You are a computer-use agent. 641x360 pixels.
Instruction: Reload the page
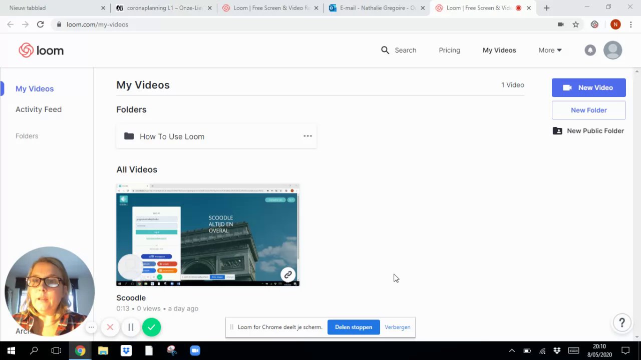(40, 24)
